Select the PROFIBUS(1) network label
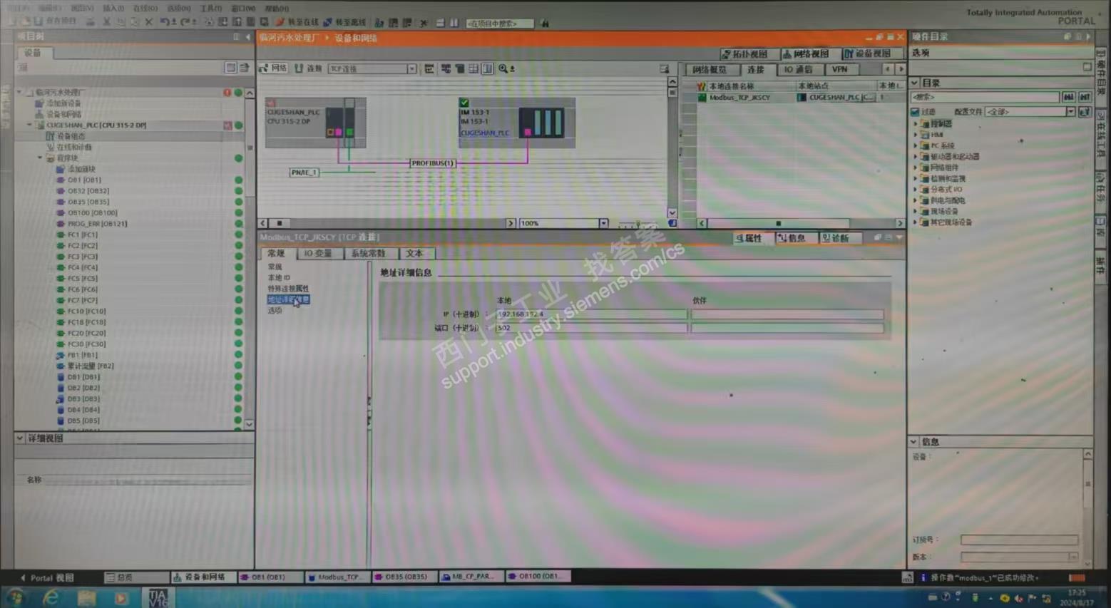 pyautogui.click(x=432, y=163)
